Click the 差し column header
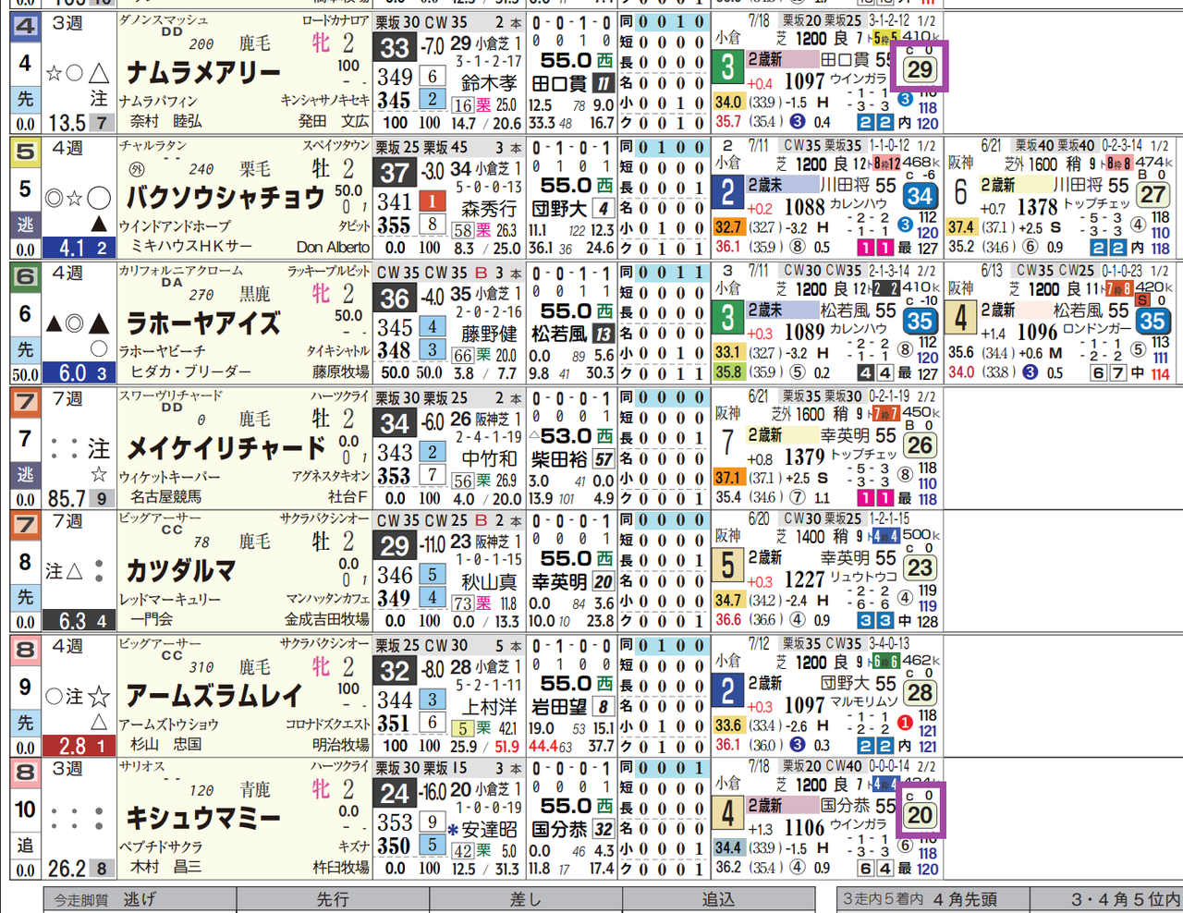This screenshot has width=1183, height=913. [525, 899]
